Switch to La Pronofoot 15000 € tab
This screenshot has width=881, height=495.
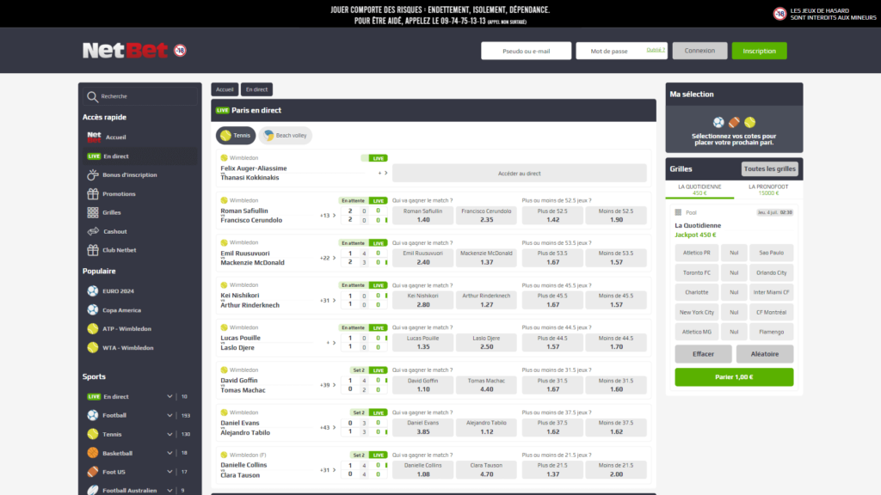coord(768,190)
